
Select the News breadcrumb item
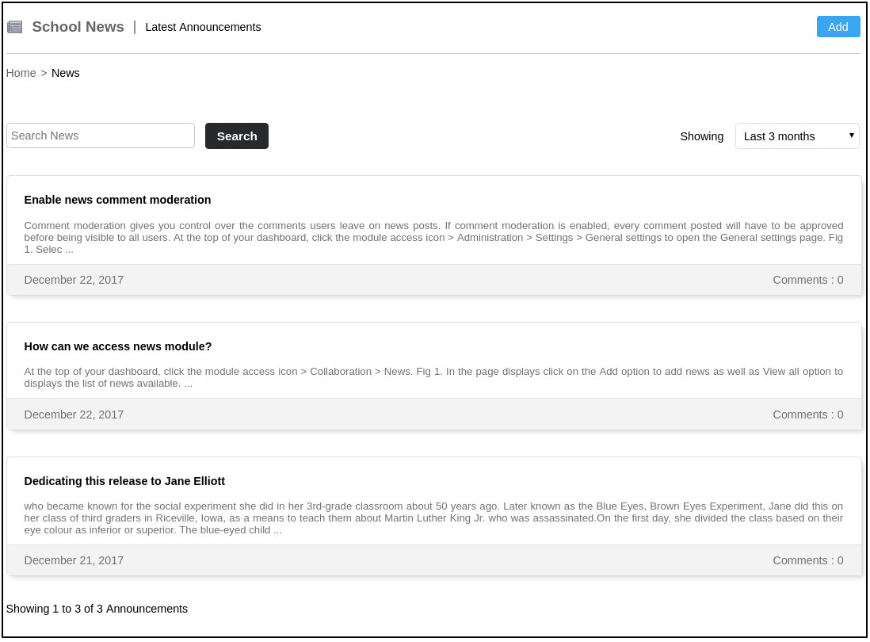[66, 73]
